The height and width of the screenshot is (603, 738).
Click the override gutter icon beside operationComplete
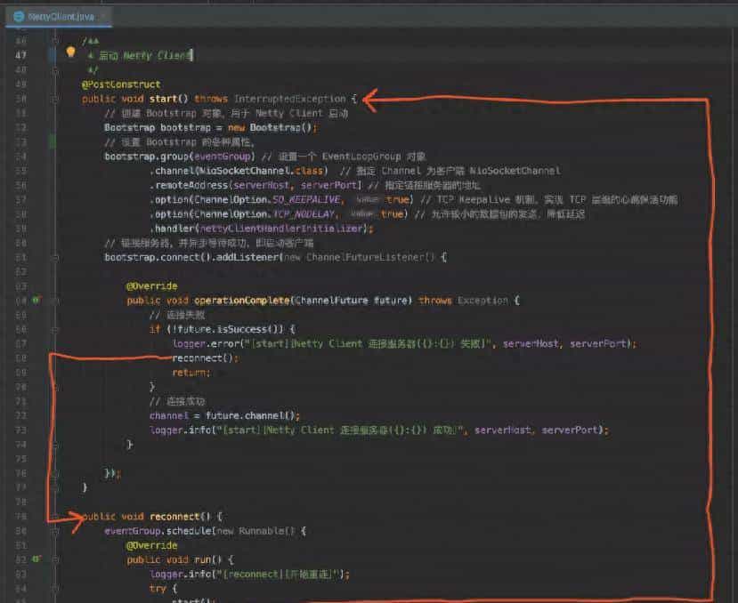click(x=36, y=300)
